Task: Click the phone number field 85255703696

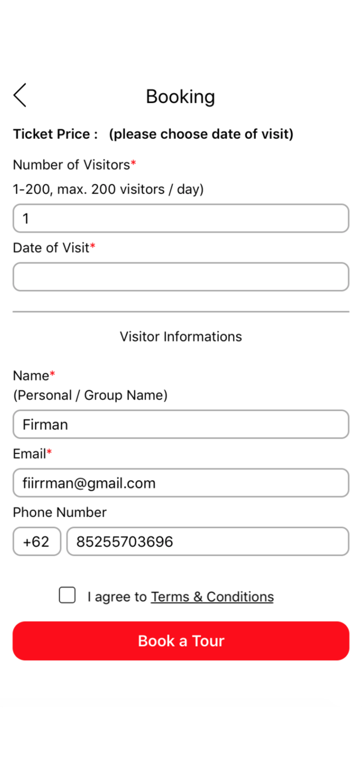Action: [x=208, y=542]
